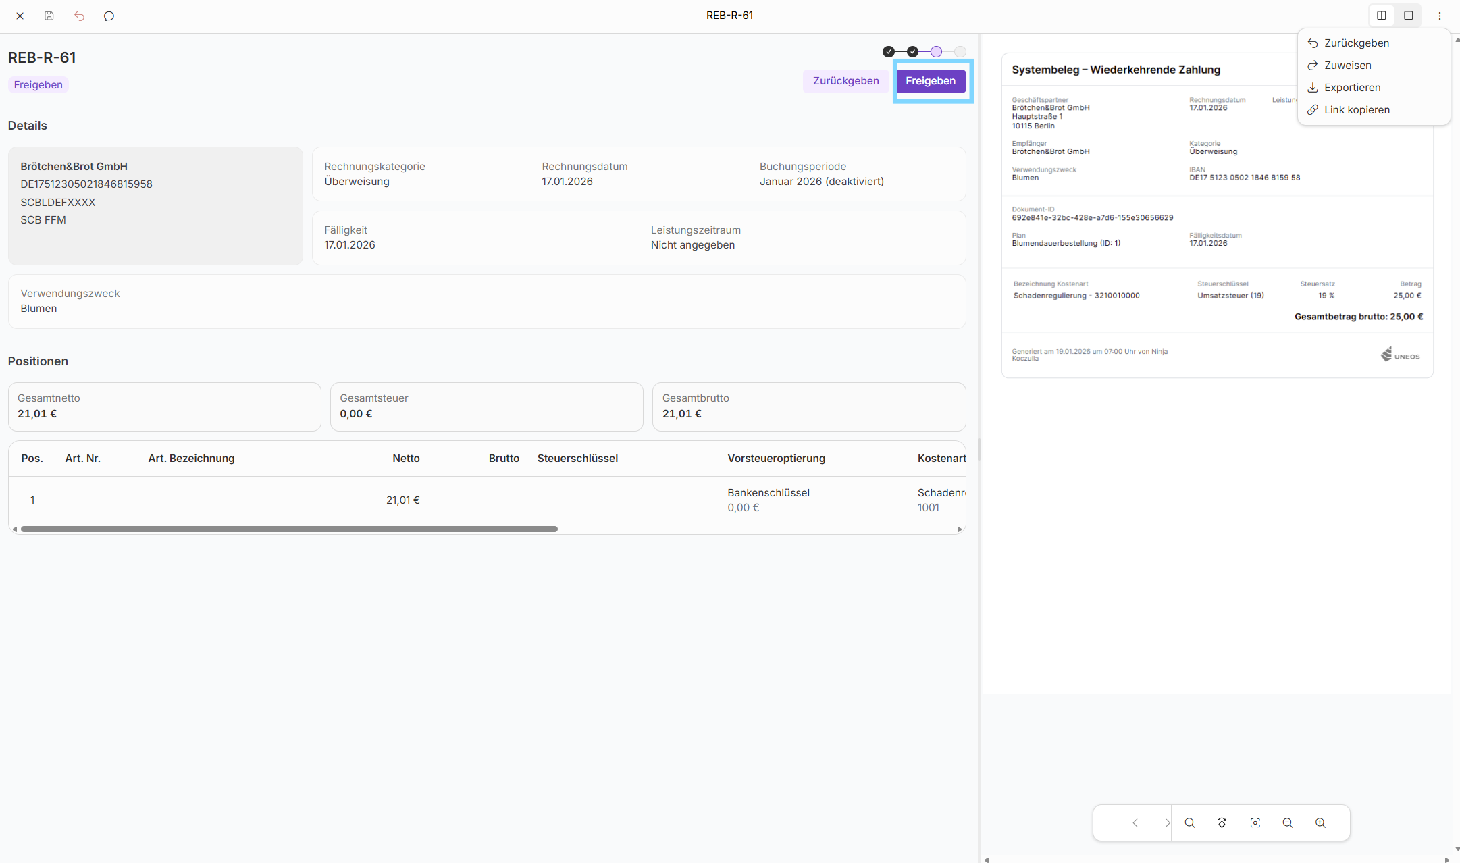Rotate the document preview
The height and width of the screenshot is (863, 1460).
pos(1222,822)
